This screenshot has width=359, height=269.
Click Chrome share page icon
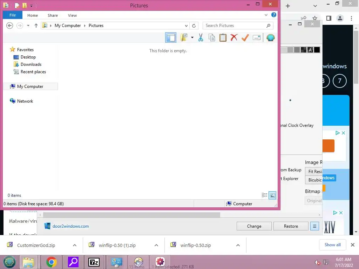(x=304, y=18)
